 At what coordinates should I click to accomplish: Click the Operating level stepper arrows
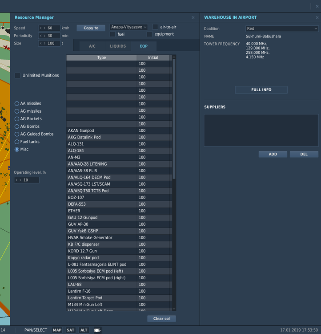click(18, 180)
